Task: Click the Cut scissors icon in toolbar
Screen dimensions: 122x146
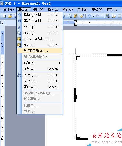Action: click(x=64, y=16)
